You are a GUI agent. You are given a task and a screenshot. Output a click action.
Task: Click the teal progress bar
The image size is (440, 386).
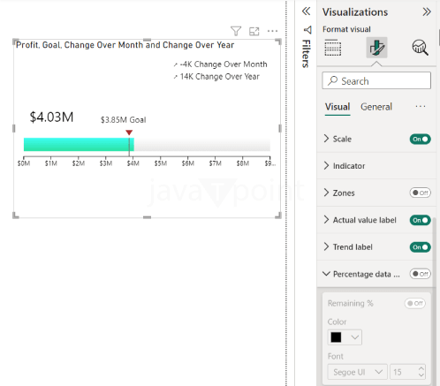pyautogui.click(x=79, y=145)
